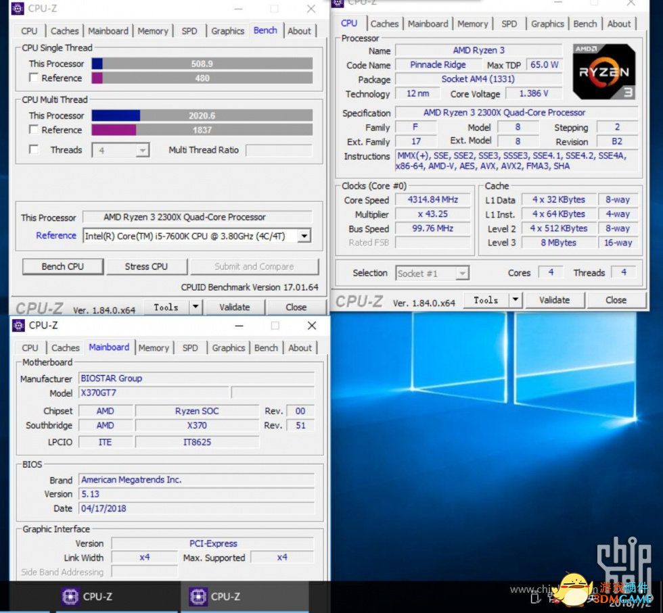Screen dimensions: 663x613
Task: Open About tab in Mainboard window
Action: [300, 347]
